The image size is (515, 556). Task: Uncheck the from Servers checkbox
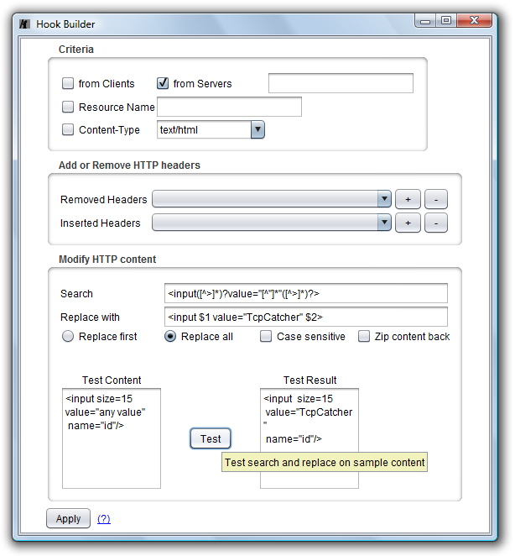click(x=163, y=83)
